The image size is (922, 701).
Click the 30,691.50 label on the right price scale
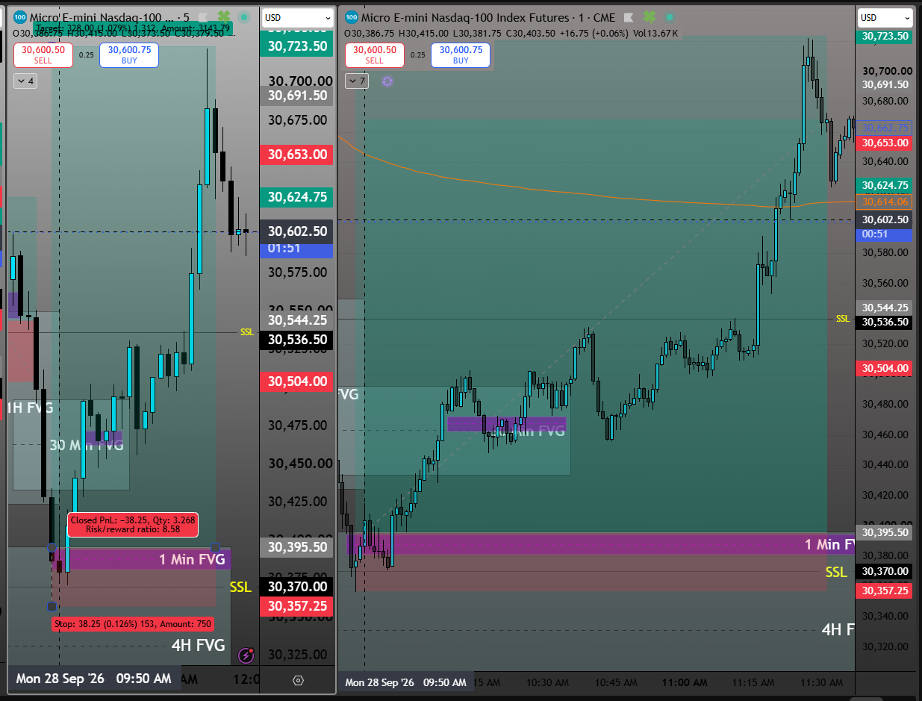point(885,84)
